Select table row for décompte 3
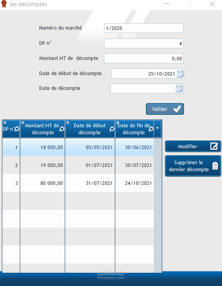The height and width of the screenshot is (286, 222). point(78,183)
